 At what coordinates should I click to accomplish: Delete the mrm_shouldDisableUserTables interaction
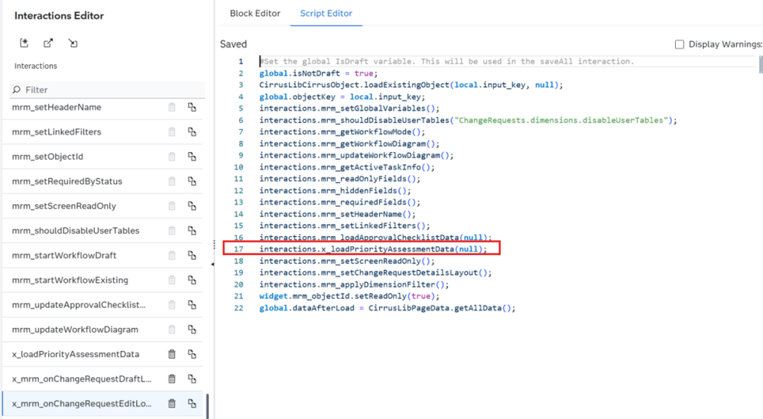click(x=172, y=231)
